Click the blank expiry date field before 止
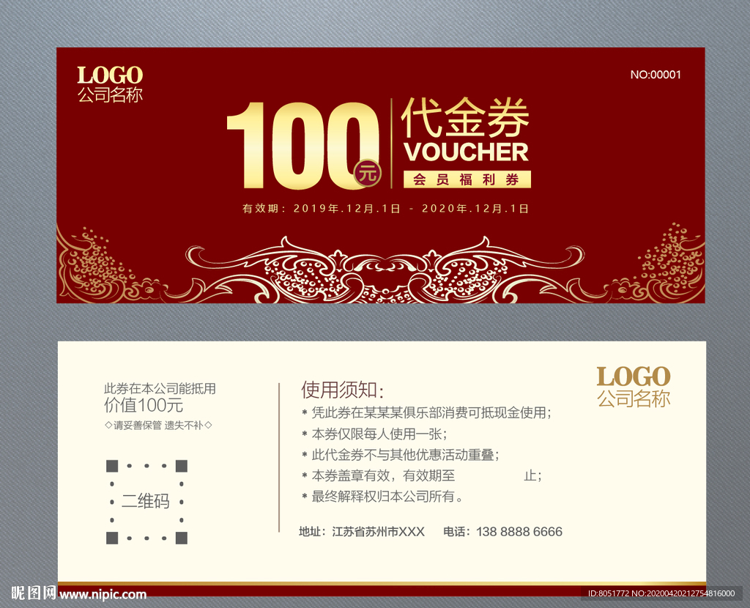 pos(489,475)
